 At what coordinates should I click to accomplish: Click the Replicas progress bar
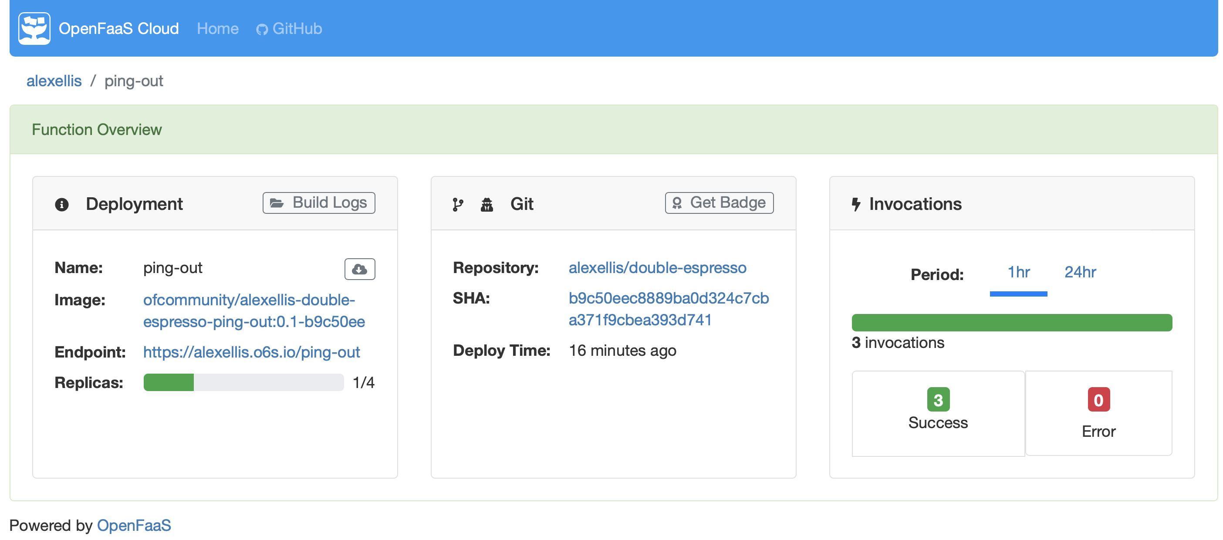pos(243,382)
